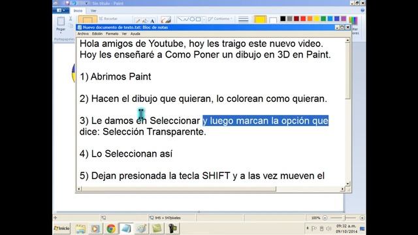
Task: Click the Paint zoom in plus button
Action: click(x=362, y=217)
